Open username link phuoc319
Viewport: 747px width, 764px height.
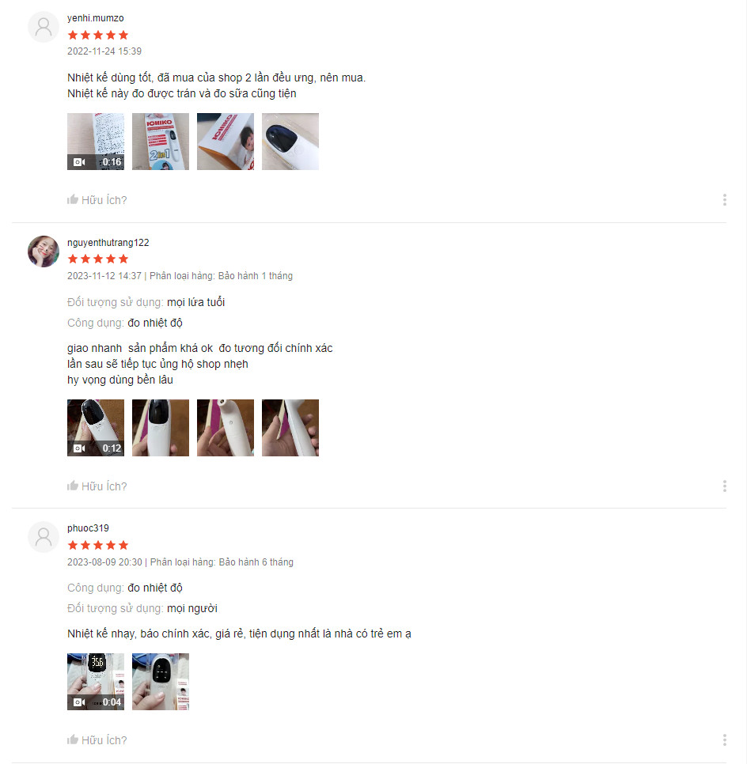89,528
